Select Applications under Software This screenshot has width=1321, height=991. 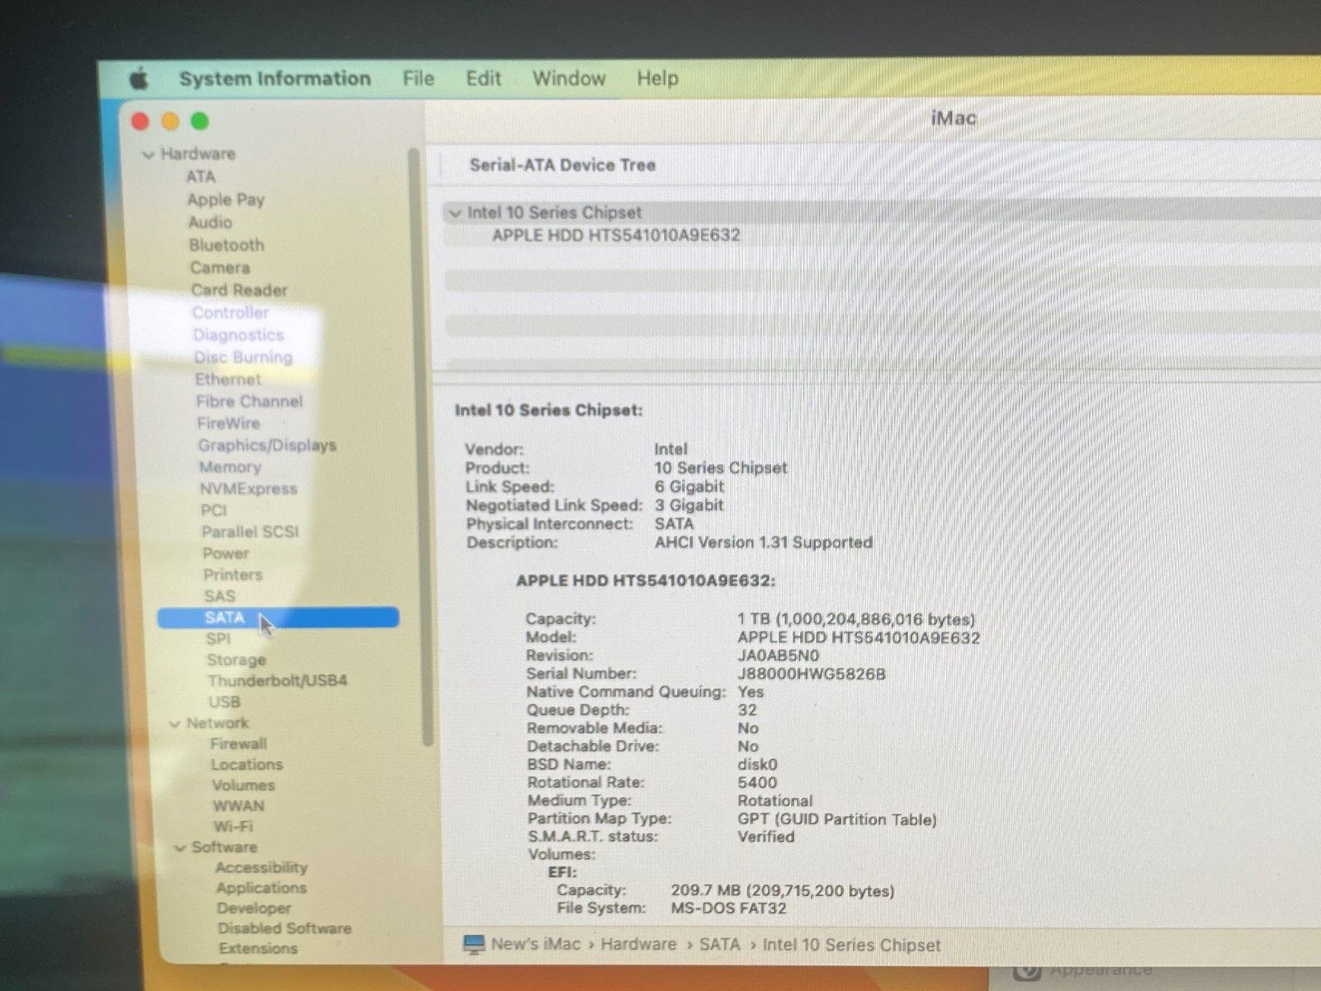pyautogui.click(x=261, y=888)
